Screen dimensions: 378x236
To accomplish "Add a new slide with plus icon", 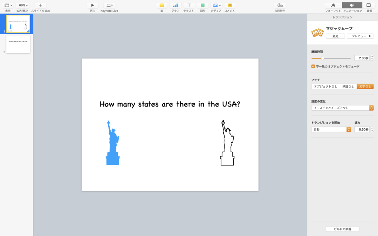I will click(40, 5).
